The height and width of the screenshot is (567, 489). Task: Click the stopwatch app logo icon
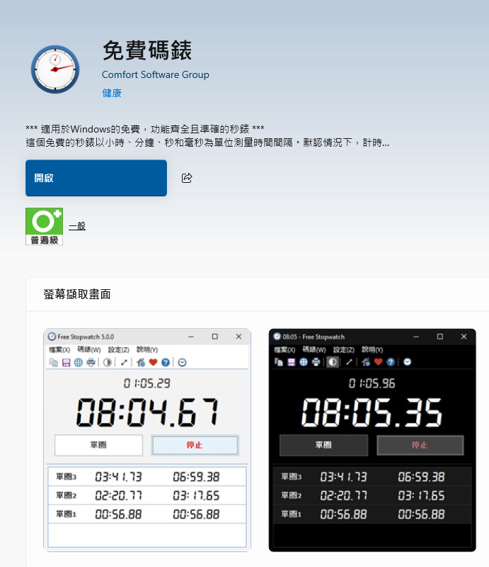point(55,69)
